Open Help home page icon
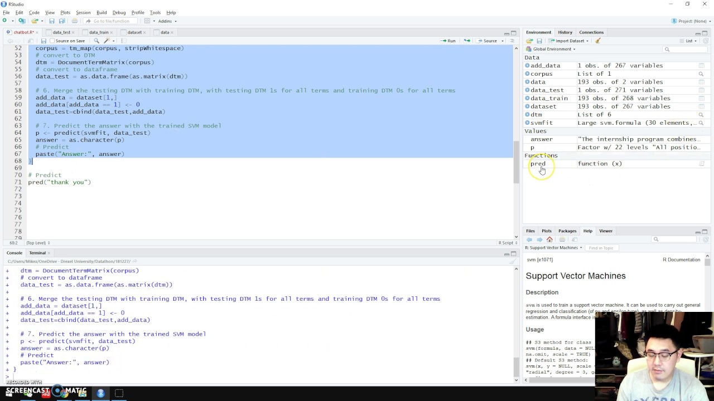The height and width of the screenshot is (401, 714). point(549,239)
